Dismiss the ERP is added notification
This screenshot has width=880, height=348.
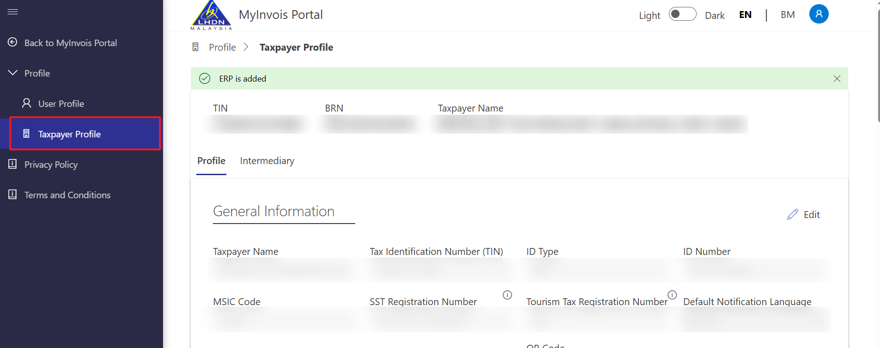837,79
